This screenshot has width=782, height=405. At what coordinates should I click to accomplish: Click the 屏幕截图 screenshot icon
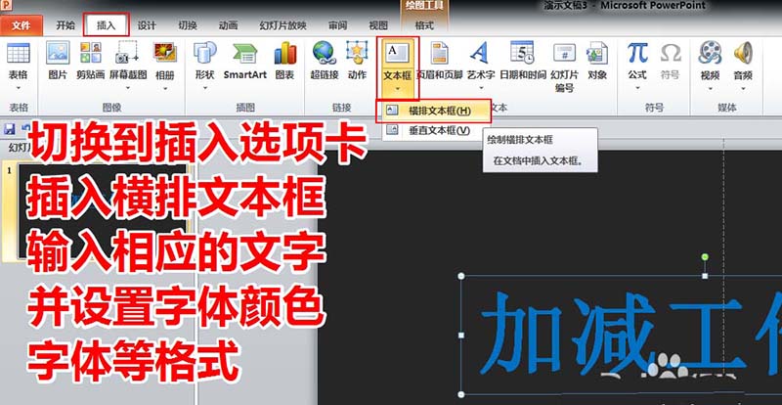128,54
